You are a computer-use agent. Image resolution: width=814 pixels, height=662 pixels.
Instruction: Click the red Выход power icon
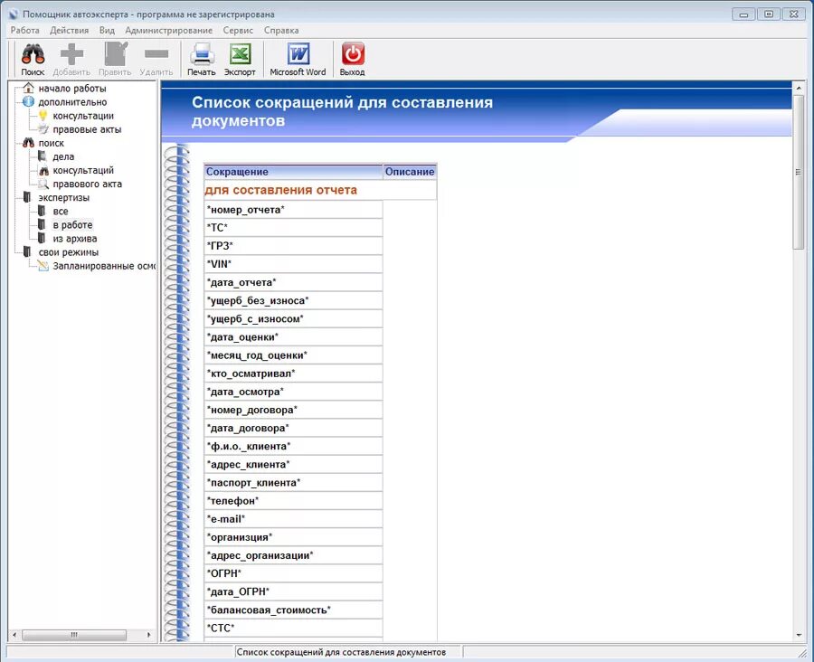click(x=353, y=54)
